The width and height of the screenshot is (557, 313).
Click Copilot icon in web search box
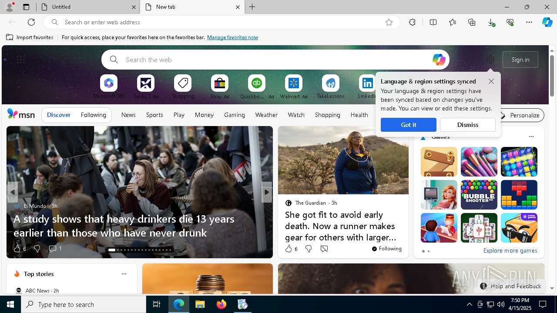point(439,60)
